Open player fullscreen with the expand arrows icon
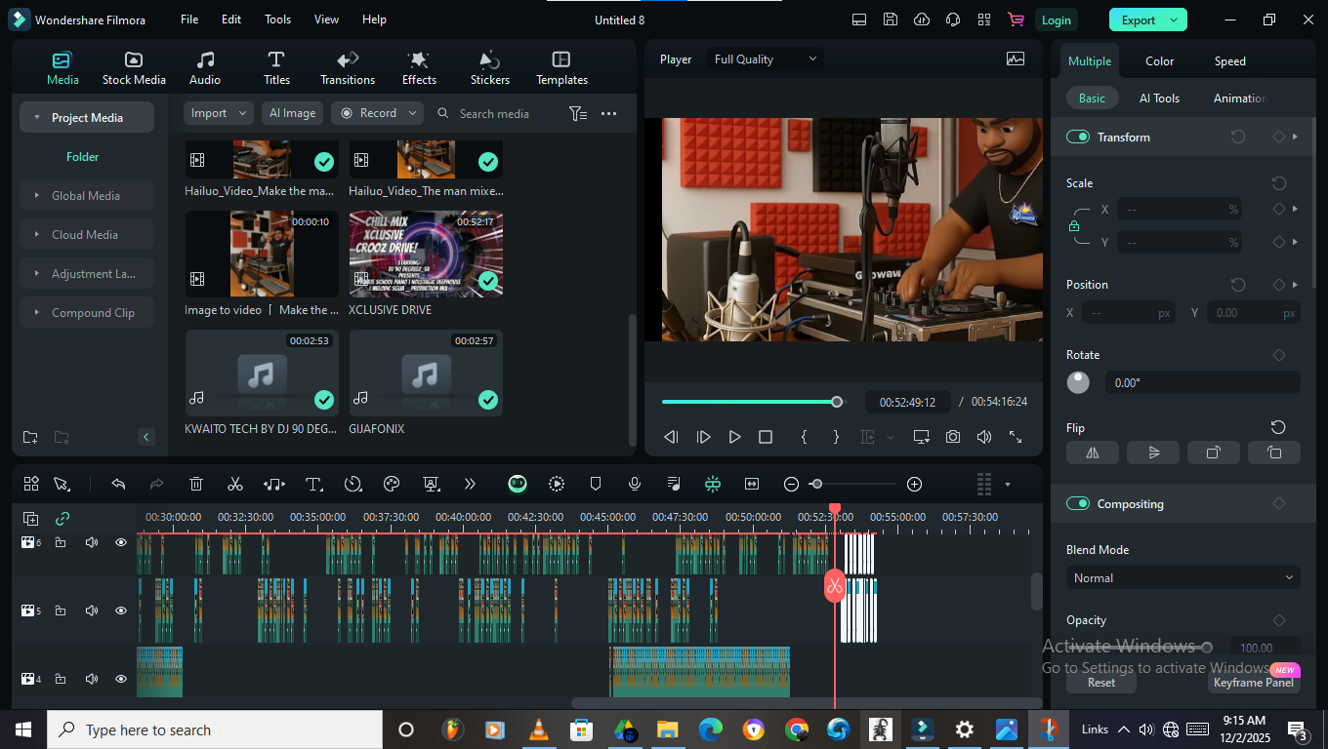Image resolution: width=1328 pixels, height=749 pixels. pyautogui.click(x=1016, y=437)
